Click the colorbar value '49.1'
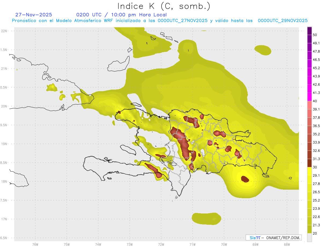This screenshot has height=248, width=322. (316, 43)
